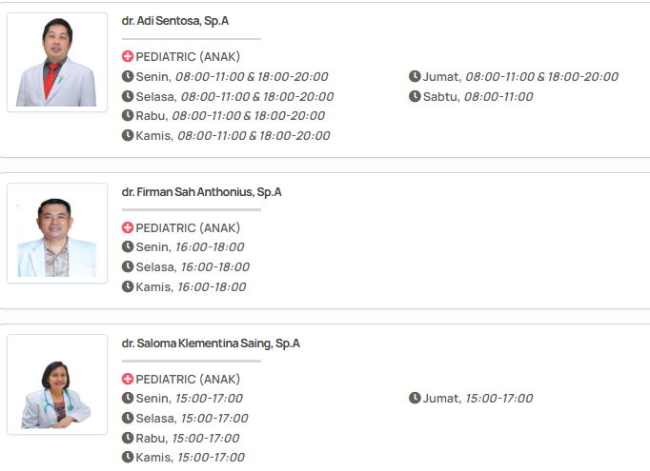
Task: Open dr. Firman Sah Anthonius, Sp.A name link
Action: (201, 191)
